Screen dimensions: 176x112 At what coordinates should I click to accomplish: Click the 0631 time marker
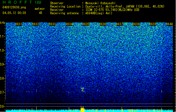19,24
